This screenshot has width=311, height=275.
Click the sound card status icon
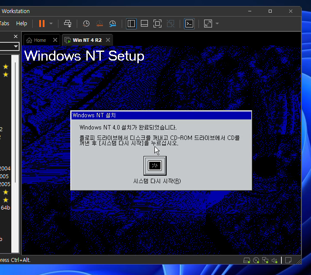(x=274, y=260)
